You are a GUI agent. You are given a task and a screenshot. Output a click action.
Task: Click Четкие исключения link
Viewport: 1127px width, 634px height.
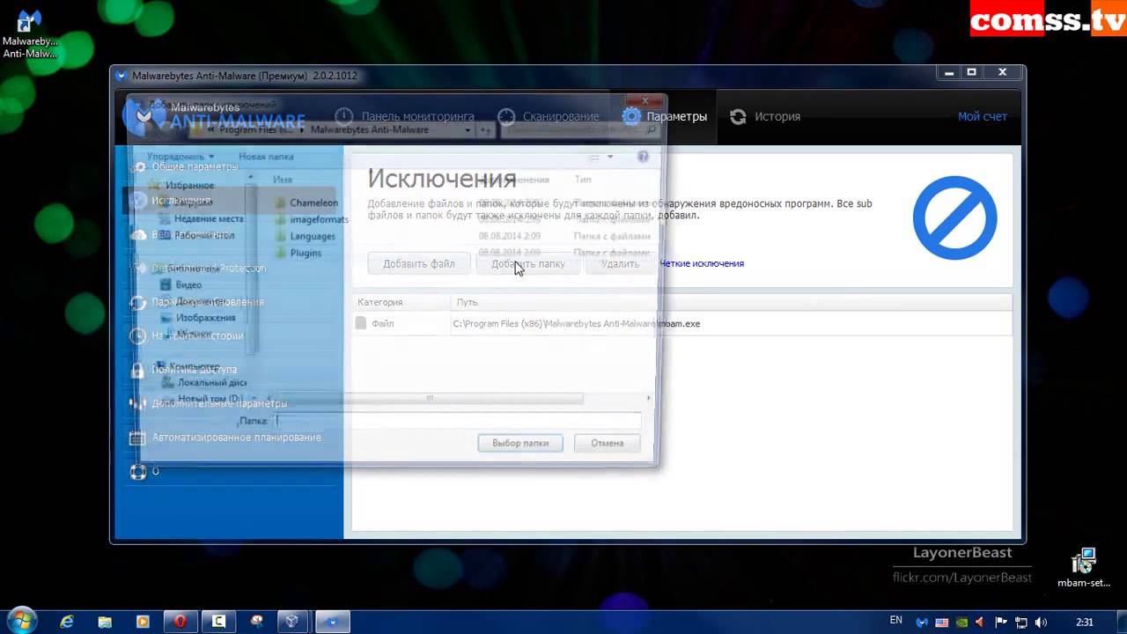(702, 263)
